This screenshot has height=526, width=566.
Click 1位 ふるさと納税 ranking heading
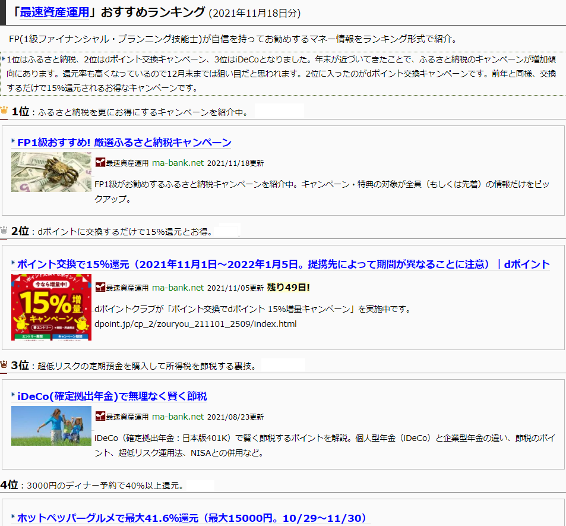(131, 112)
